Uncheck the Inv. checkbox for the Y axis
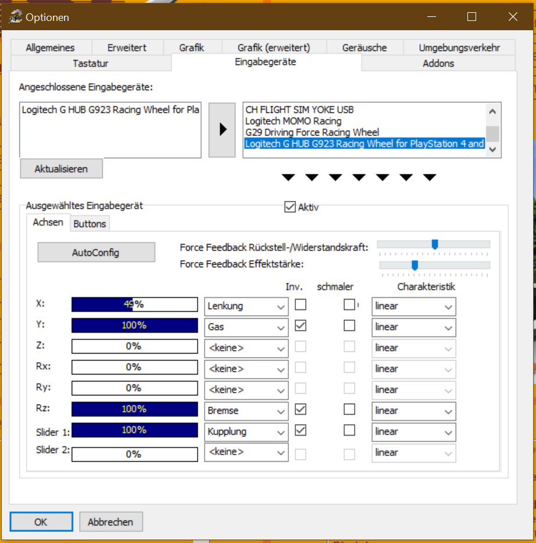The image size is (536, 543). 301,326
